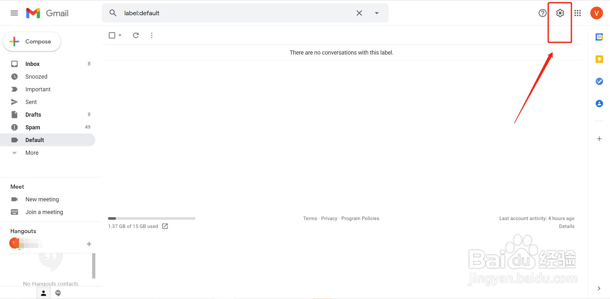Click the label:default search field
The image size is (610, 299).
pos(235,13)
